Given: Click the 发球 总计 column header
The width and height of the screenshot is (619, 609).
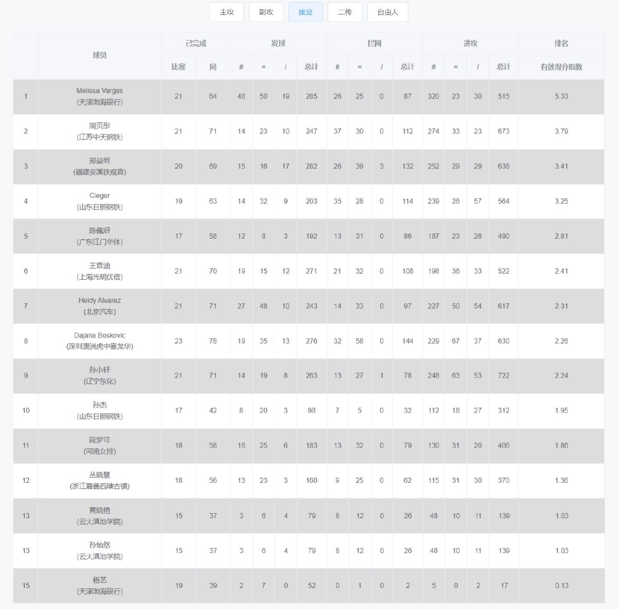Looking at the screenshot, I should pos(312,67).
